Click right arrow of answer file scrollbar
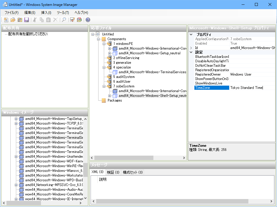Image resolution: width=277 pixels, height=207 pixels. pos(184,158)
